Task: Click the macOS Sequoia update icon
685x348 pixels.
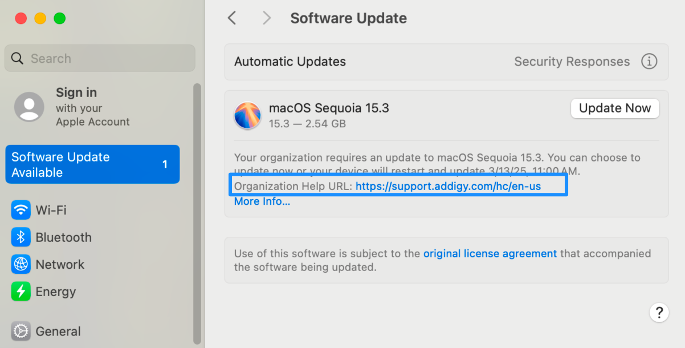Action: tap(247, 115)
